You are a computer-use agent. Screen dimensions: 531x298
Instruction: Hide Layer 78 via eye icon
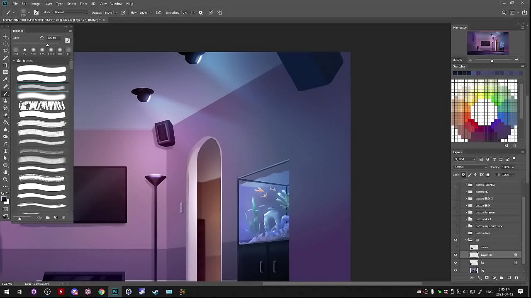[455, 255]
